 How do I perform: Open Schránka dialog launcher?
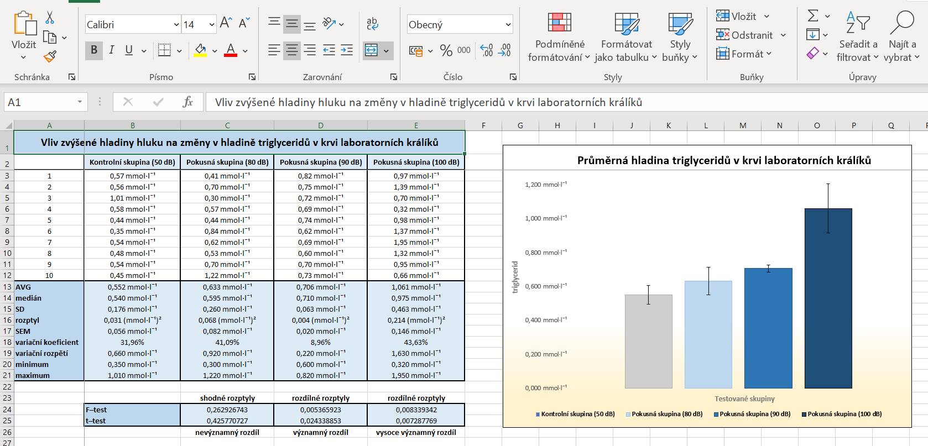(72, 77)
